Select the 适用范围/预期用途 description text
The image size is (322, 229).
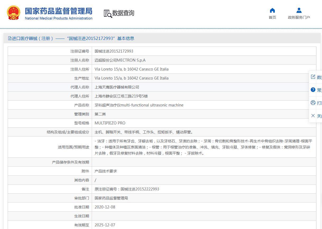click(203, 147)
